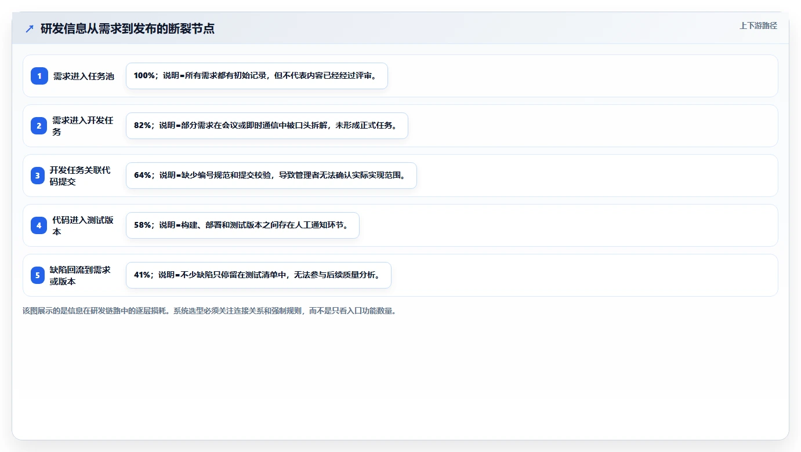Click the 64% description box
The image size is (801, 452).
click(271, 176)
